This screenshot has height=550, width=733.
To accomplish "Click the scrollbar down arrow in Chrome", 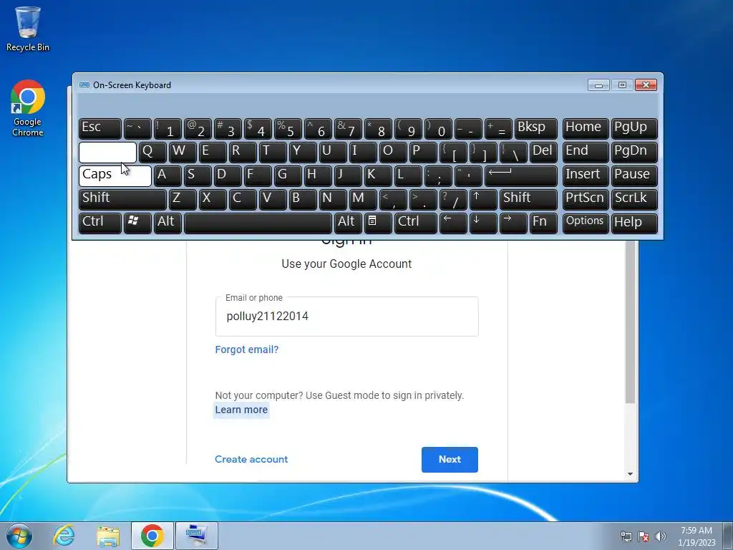I will tap(630, 474).
